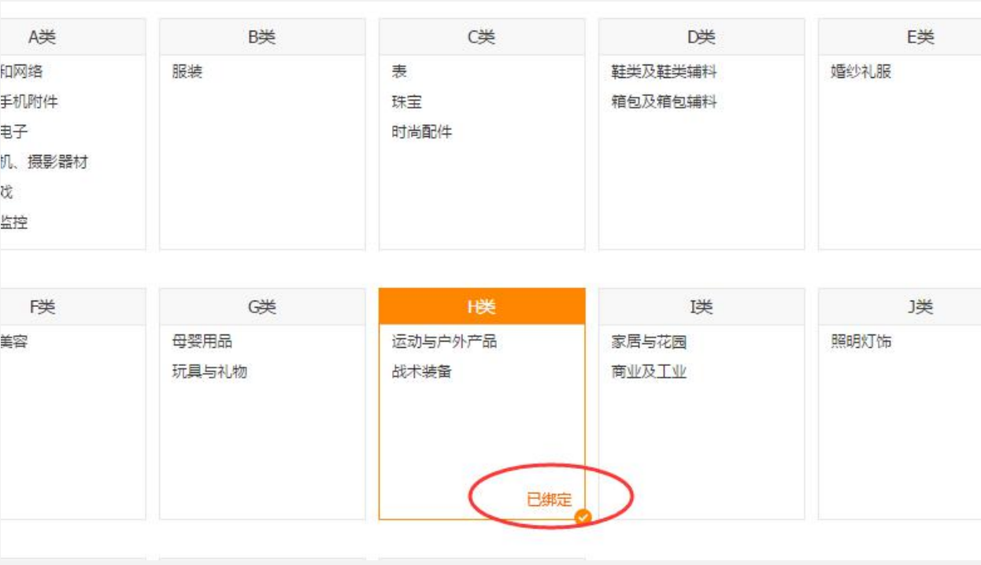Click the highlighted H类 header
This screenshot has width=981, height=565.
point(482,307)
